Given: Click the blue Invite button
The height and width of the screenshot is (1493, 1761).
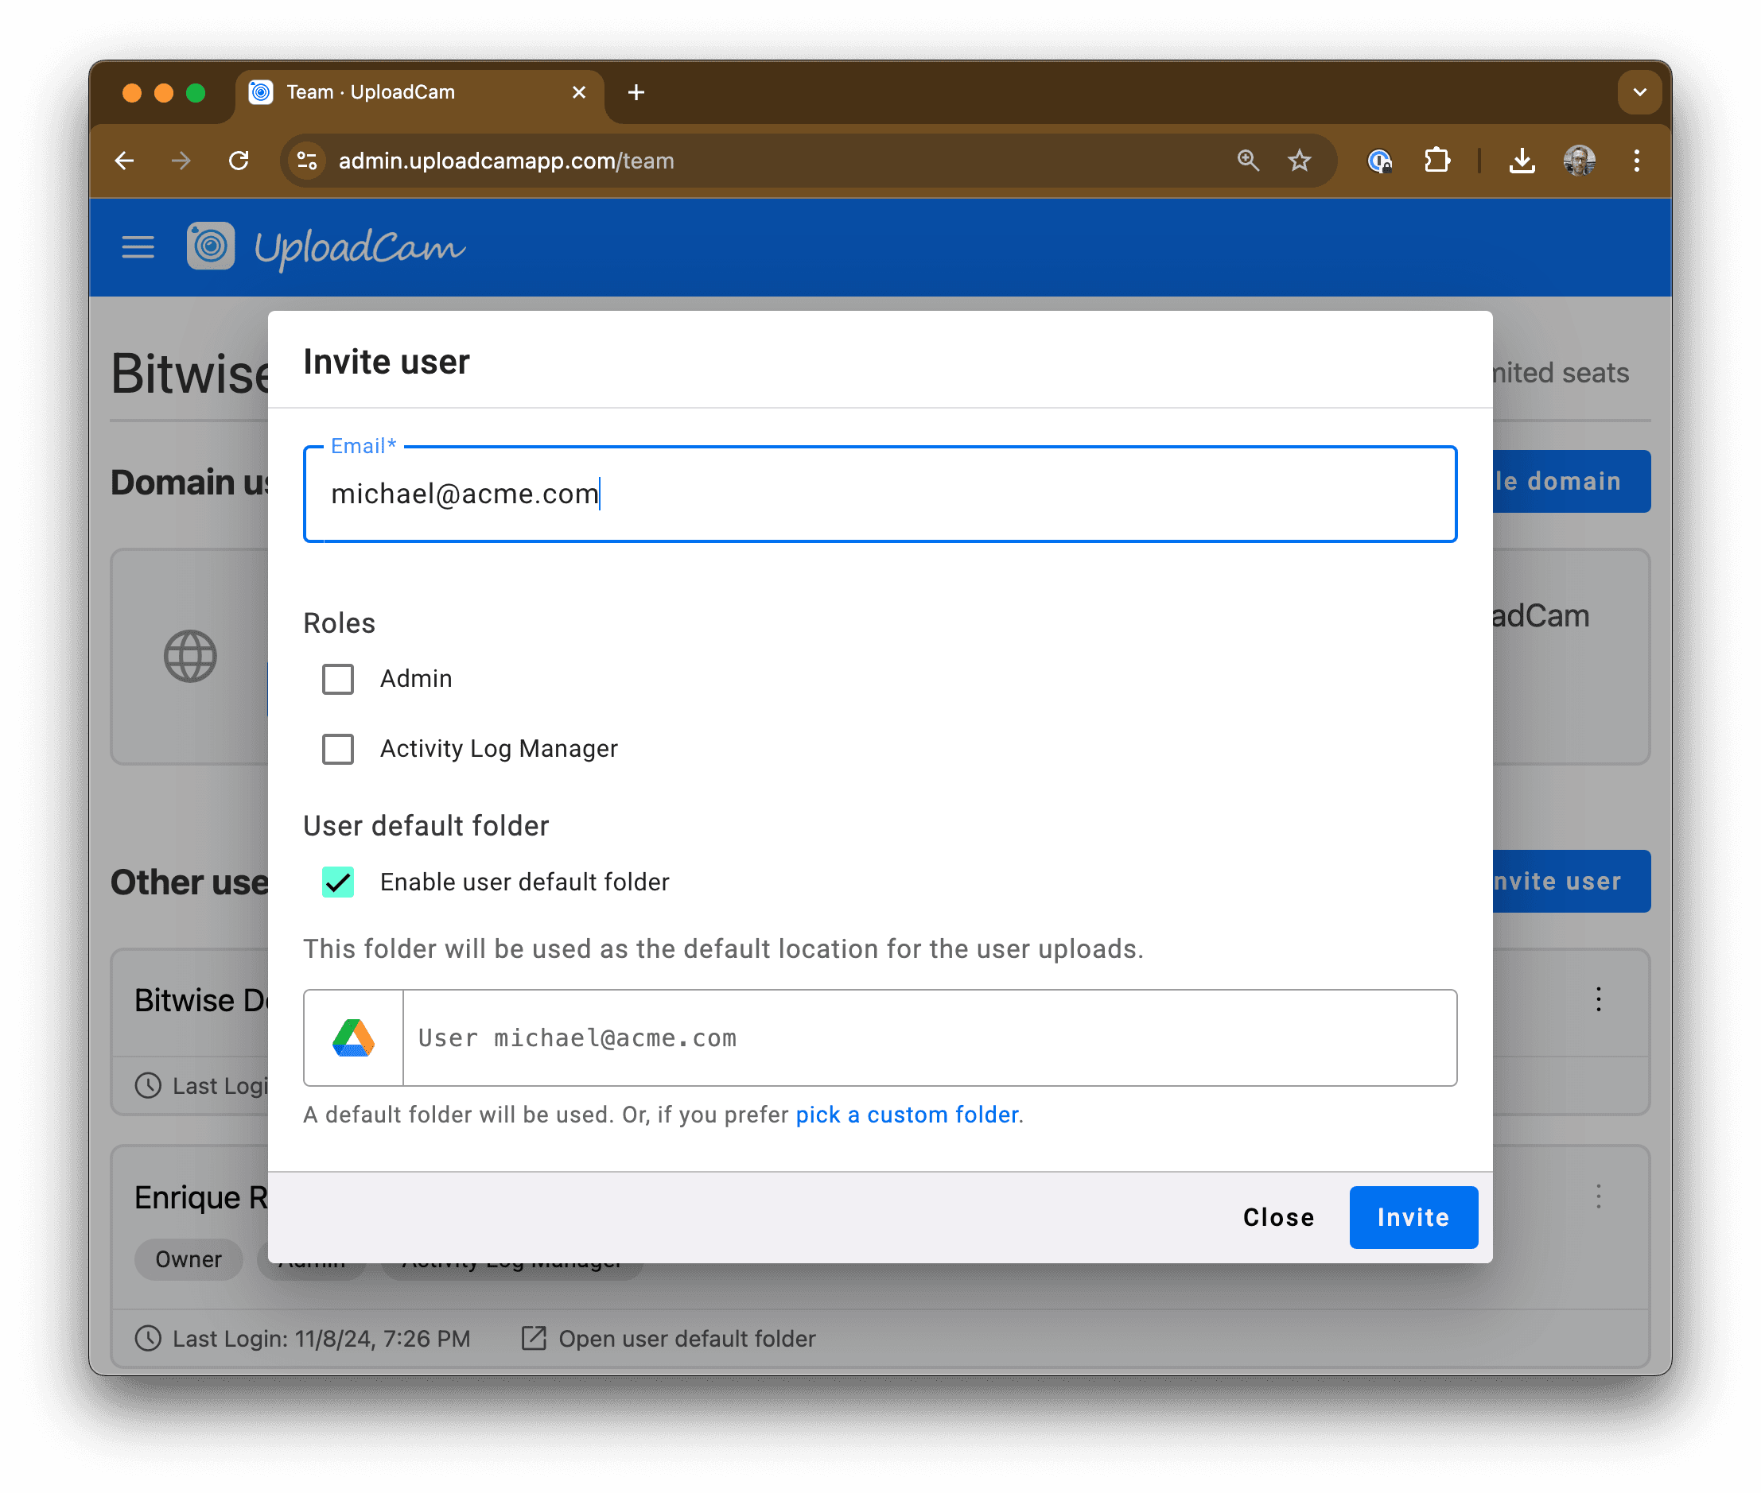Looking at the screenshot, I should point(1413,1217).
